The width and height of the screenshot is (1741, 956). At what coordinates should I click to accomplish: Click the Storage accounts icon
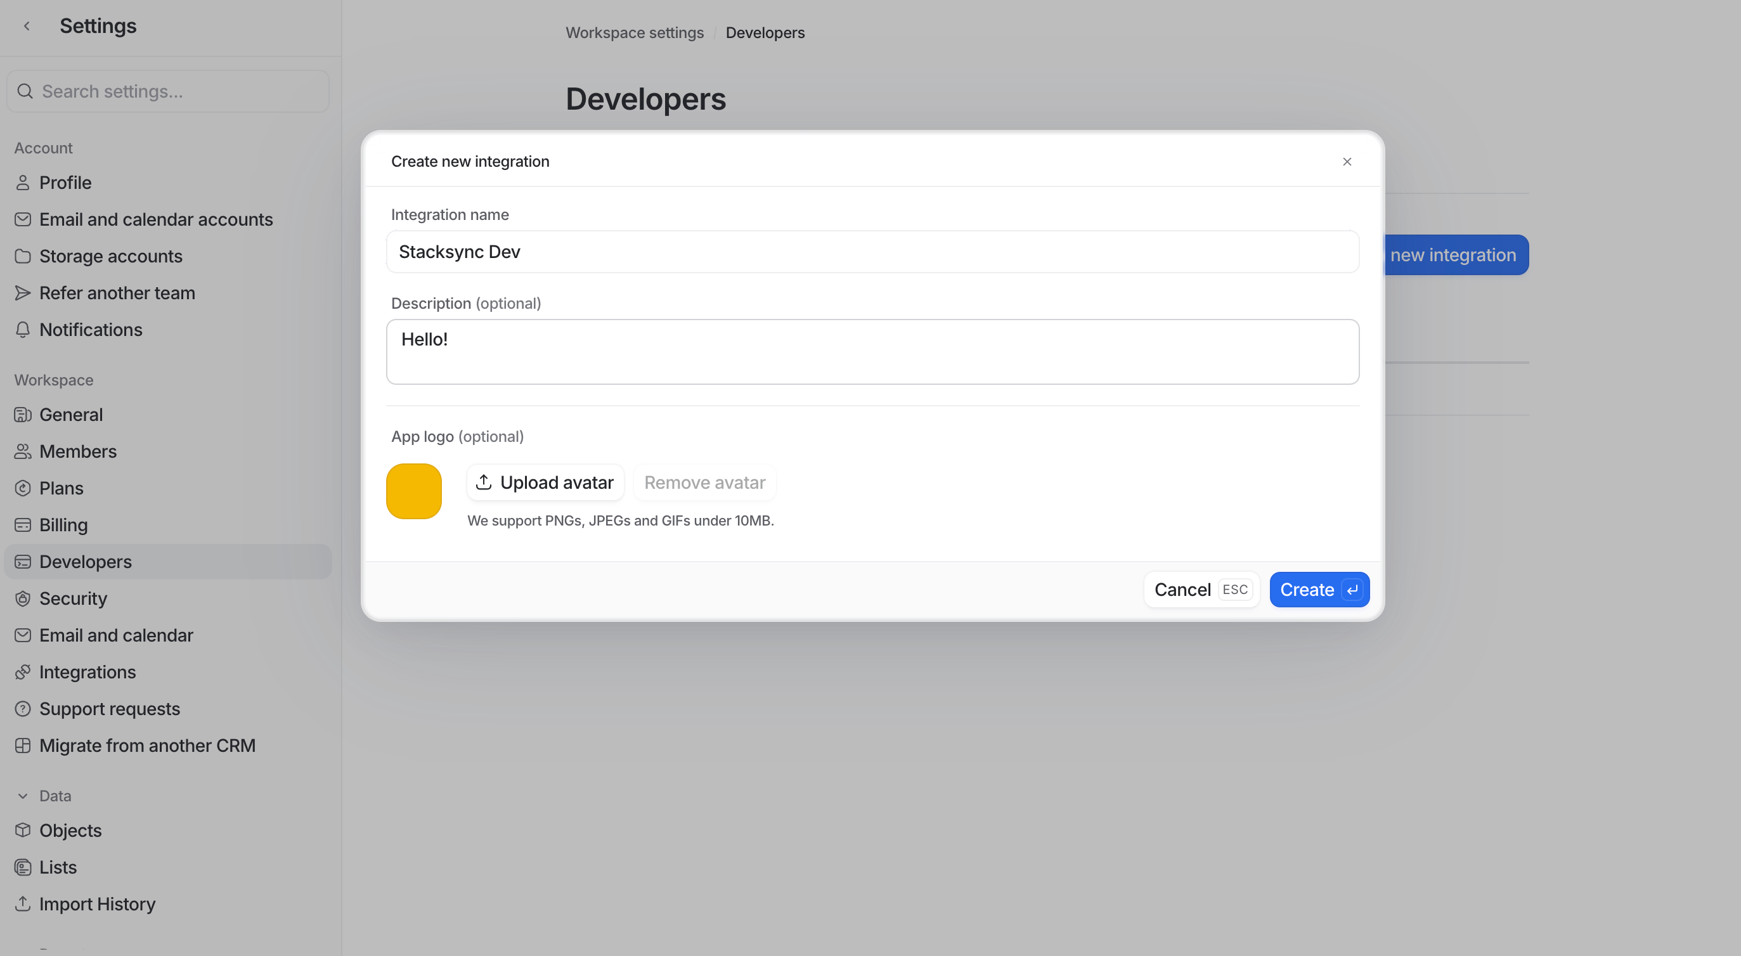point(22,255)
